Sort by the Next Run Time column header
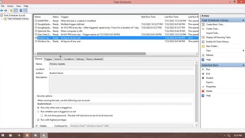The height and width of the screenshot is (138, 245). [148, 17]
